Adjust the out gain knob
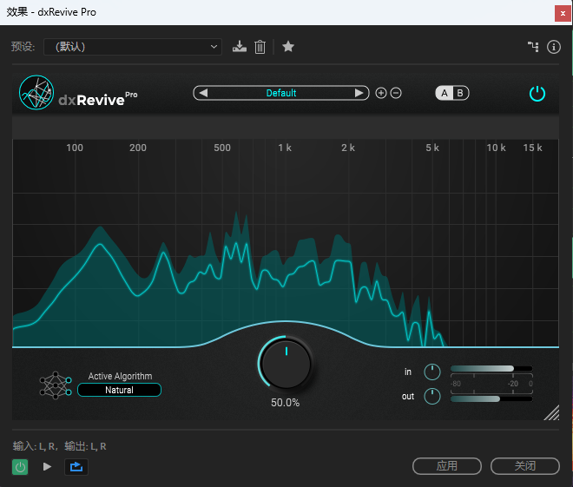Viewport: 573px width, 487px height. tap(432, 397)
